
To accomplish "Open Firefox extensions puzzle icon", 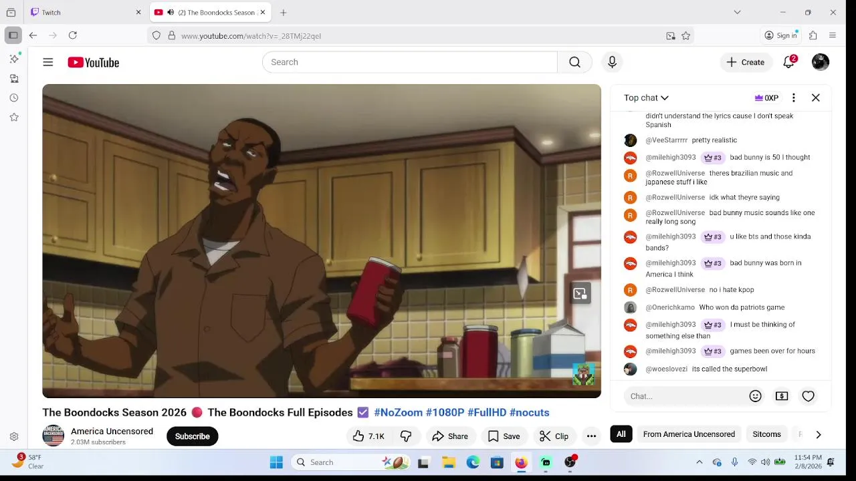I will click(813, 35).
